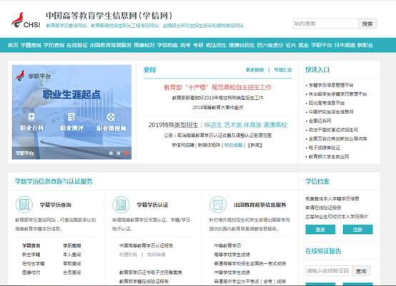Read the 教育部"十严格"规范高校自主招生工作 headline
Image resolution: width=396 pixels, height=286 pixels.
click(x=218, y=87)
